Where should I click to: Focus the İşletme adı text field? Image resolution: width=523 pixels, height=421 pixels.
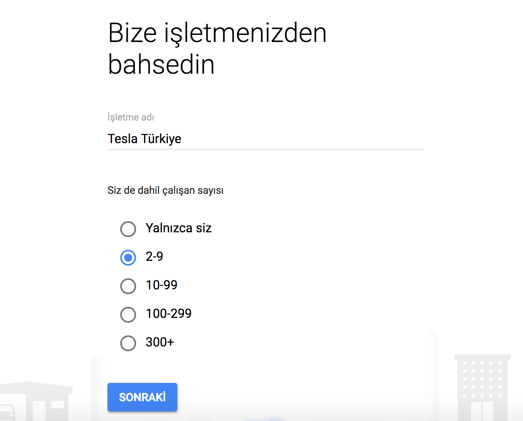coord(265,139)
